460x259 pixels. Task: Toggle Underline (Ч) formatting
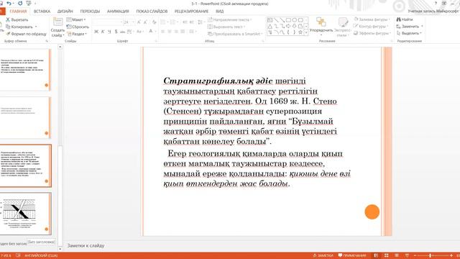coord(109,32)
